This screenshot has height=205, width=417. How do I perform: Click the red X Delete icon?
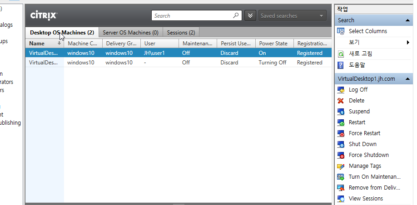341,101
